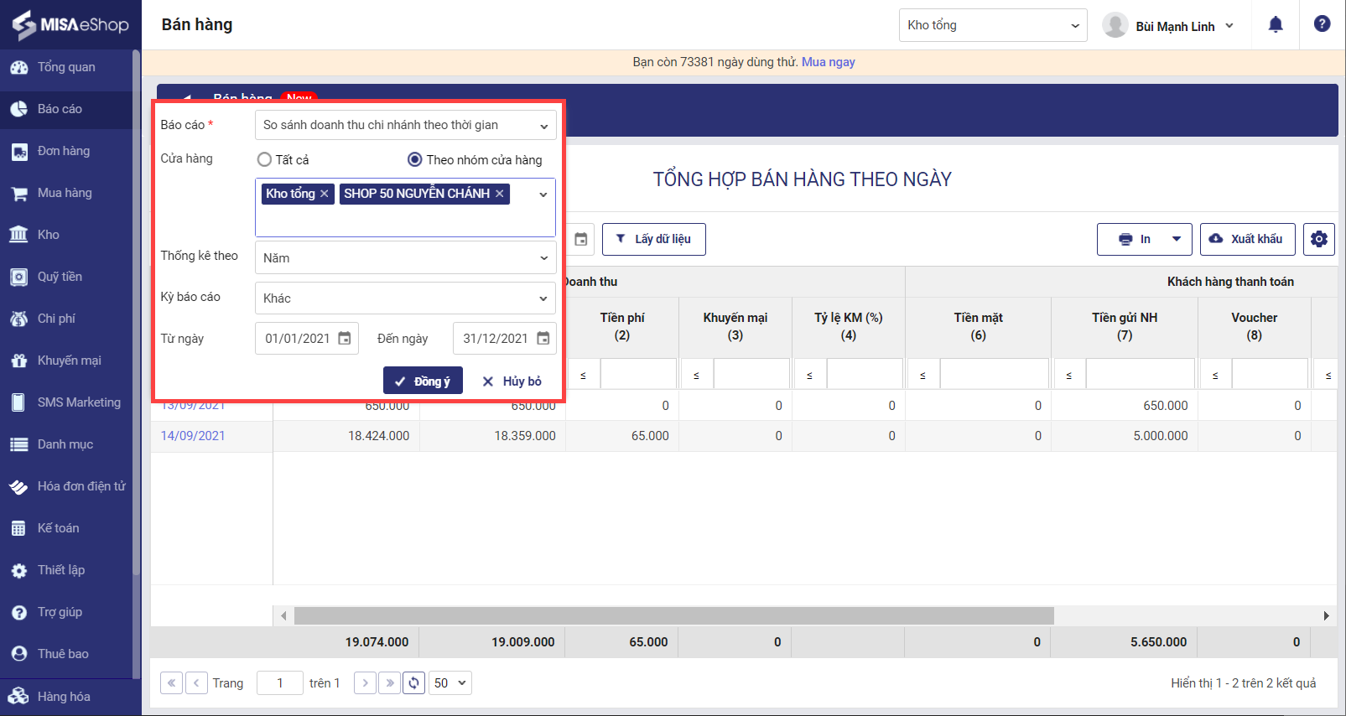Click the Đến ngày date field
This screenshot has width=1346, height=716.
505,339
